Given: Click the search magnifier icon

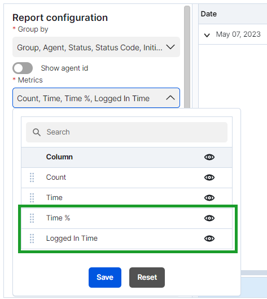Looking at the screenshot, I should click(36, 132).
